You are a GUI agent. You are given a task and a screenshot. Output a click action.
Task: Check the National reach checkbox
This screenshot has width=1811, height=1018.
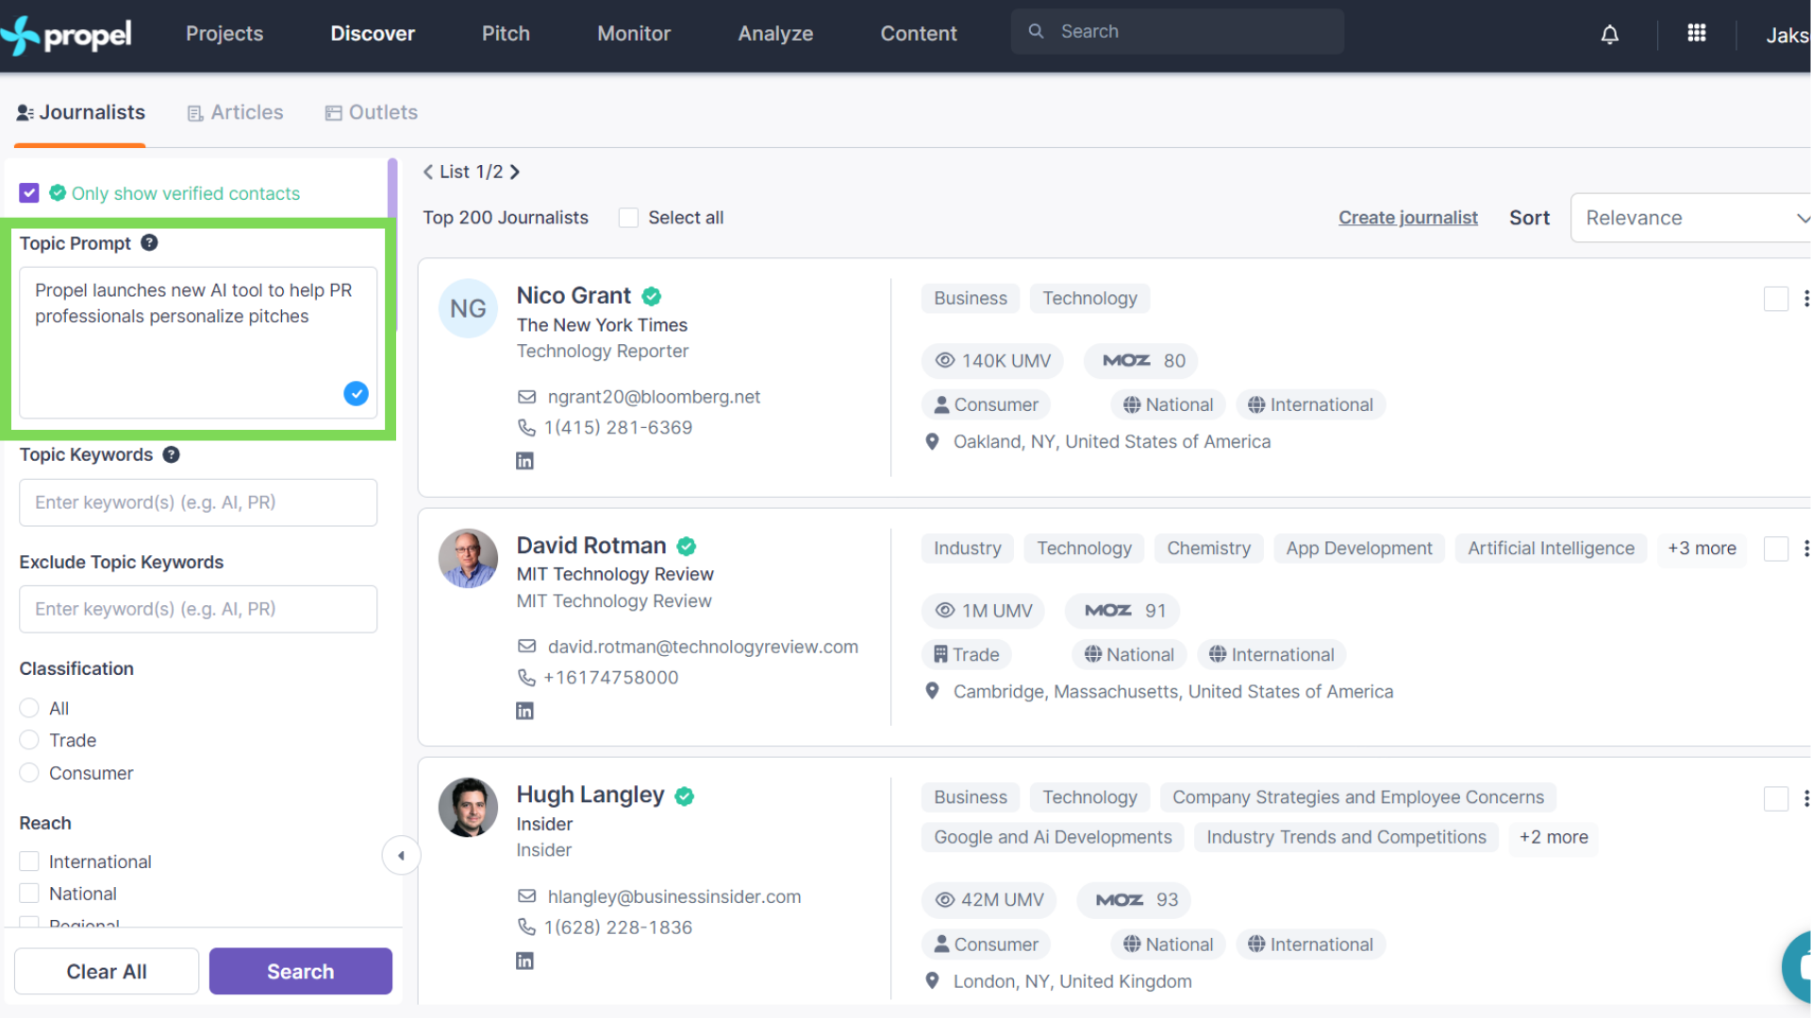coord(29,894)
